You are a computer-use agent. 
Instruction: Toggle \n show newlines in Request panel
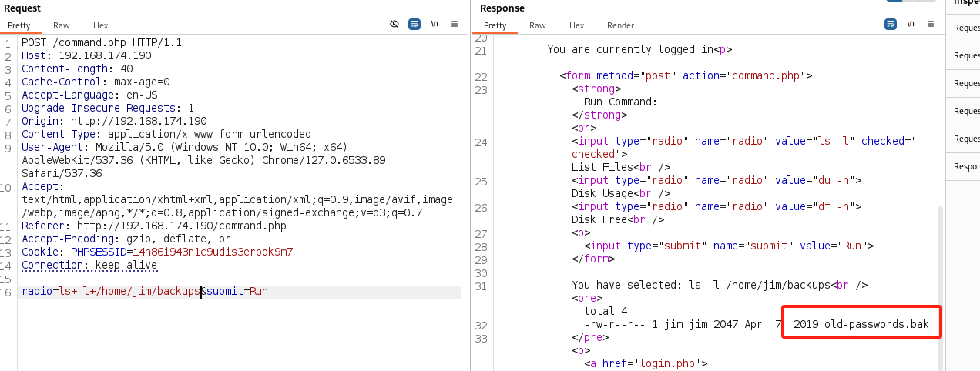pos(435,25)
